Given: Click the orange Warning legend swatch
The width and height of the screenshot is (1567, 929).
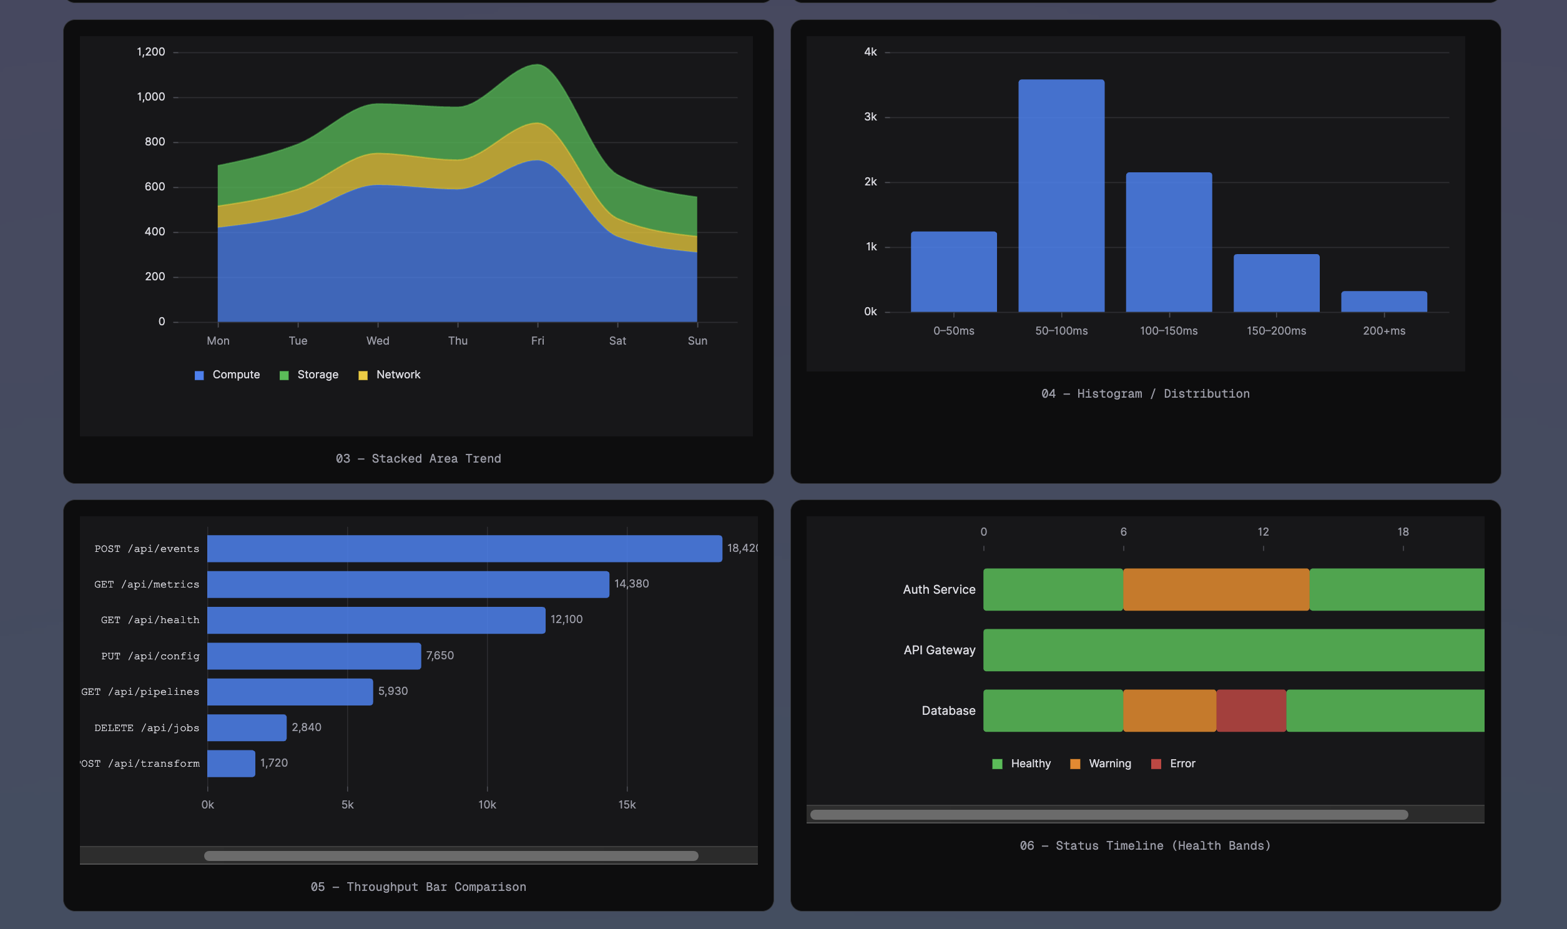Looking at the screenshot, I should point(1077,763).
